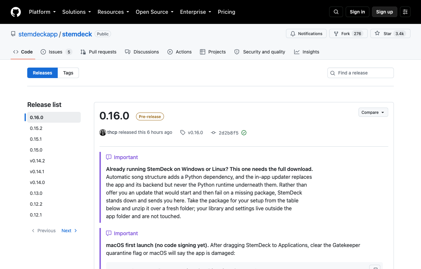The height and width of the screenshot is (269, 421).
Task: Open the Compare dropdown
Action: click(373, 112)
